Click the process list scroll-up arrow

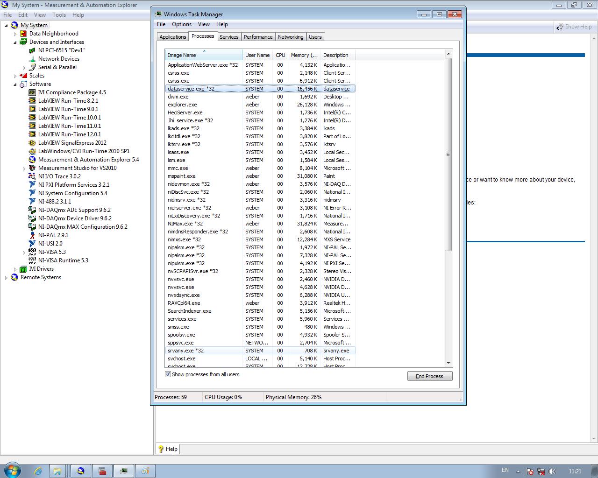[x=448, y=54]
